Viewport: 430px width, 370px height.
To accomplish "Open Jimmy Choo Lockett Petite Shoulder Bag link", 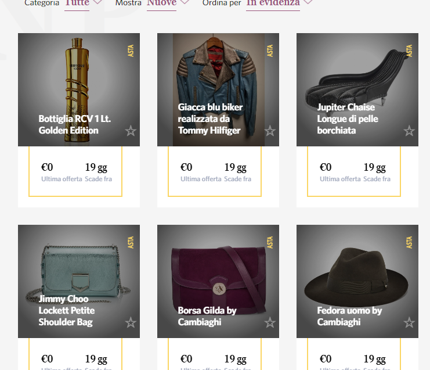I will [x=67, y=310].
